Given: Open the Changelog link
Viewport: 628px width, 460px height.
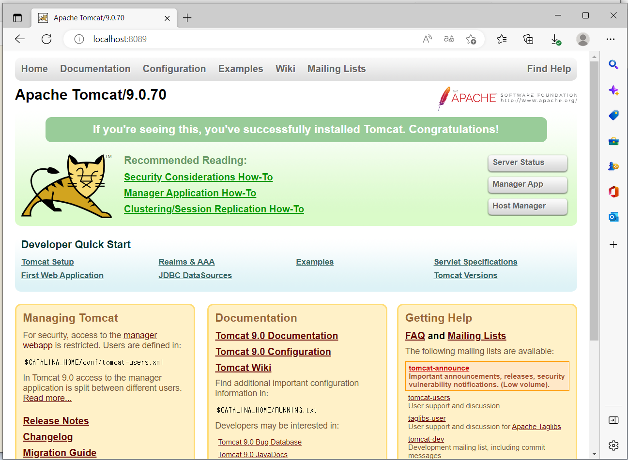Looking at the screenshot, I should pos(48,437).
